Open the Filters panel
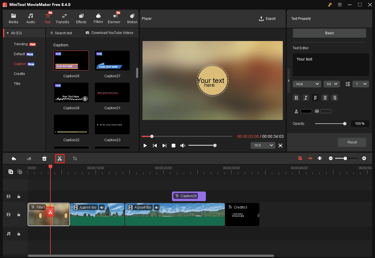This screenshot has height=258, width=375. point(98,18)
